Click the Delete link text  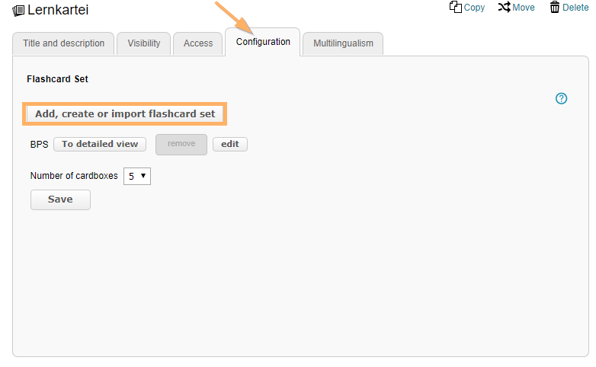click(x=575, y=8)
